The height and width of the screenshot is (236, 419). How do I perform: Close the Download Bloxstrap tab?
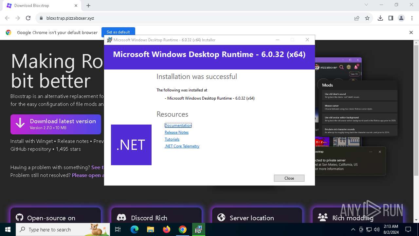point(76,5)
